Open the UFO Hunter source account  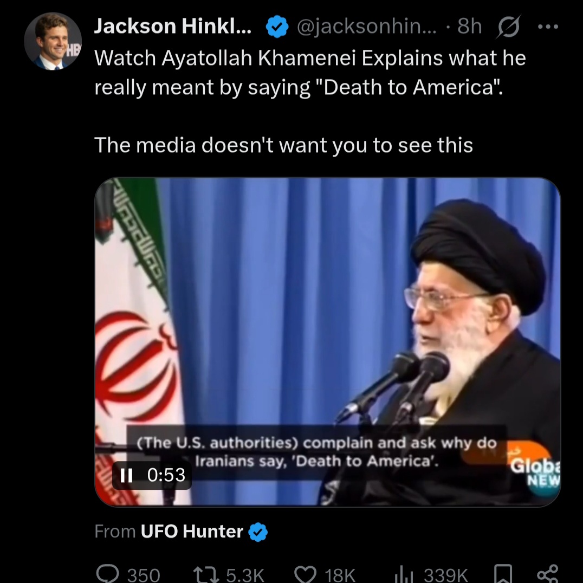[x=192, y=532]
